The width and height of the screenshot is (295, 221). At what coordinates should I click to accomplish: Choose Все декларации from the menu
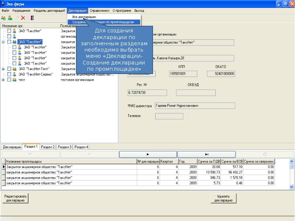pos(84,17)
